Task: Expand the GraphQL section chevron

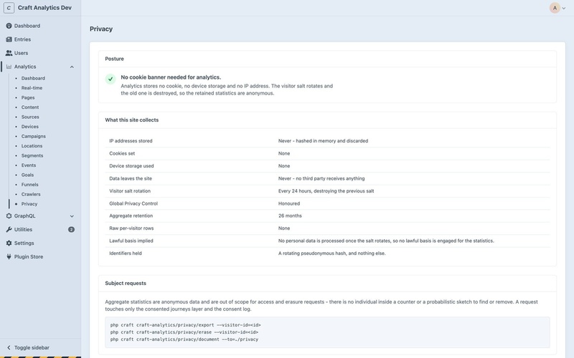Action: pyautogui.click(x=72, y=216)
